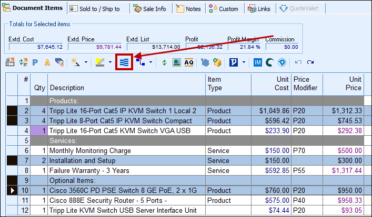Select the 'Optional Items:' row
The image size is (372, 217).
point(185,180)
